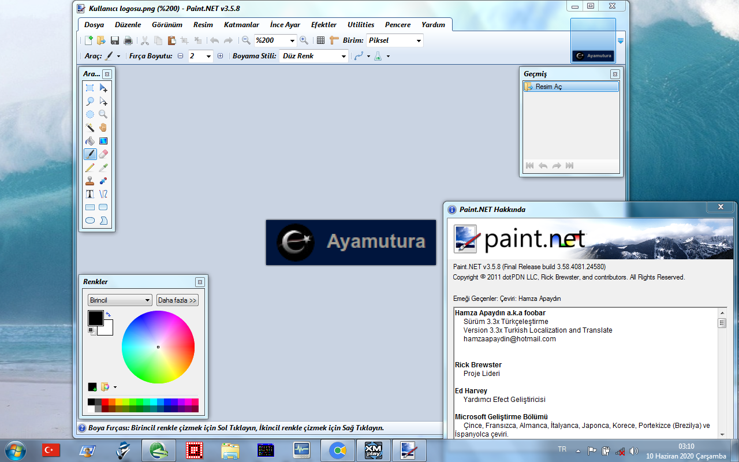Select the Lasso Select tool
This screenshot has width=739, height=462.
[90, 101]
